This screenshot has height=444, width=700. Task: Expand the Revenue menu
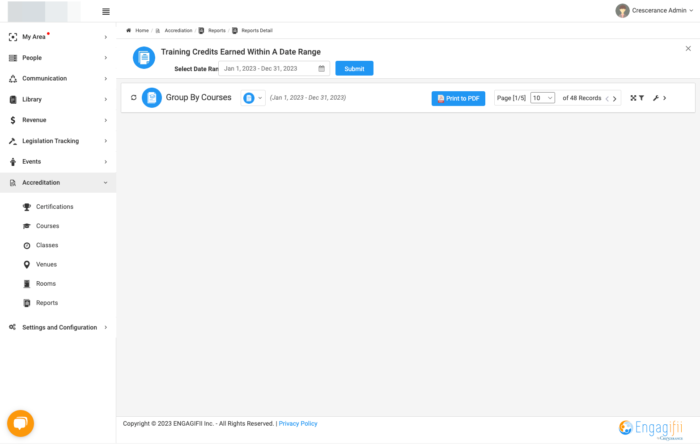[x=58, y=120]
